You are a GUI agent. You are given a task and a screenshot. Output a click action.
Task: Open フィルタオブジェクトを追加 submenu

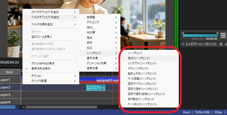click(x=51, y=17)
